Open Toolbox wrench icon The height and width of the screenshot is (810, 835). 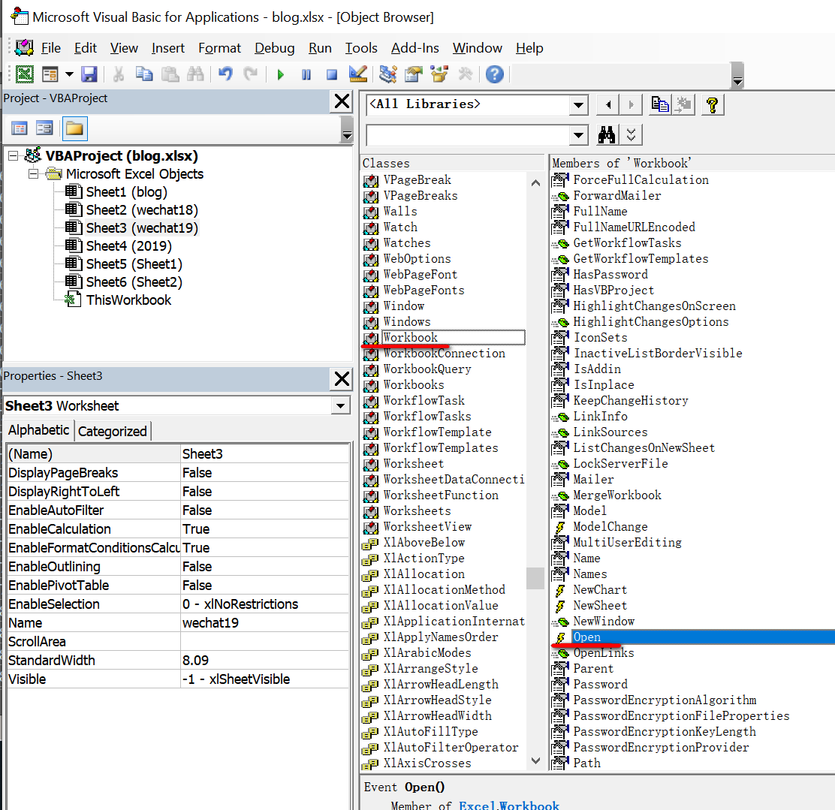(466, 74)
